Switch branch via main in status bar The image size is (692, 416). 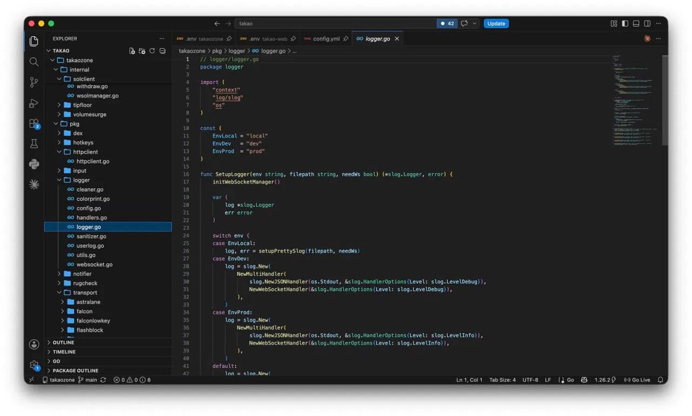(x=88, y=380)
